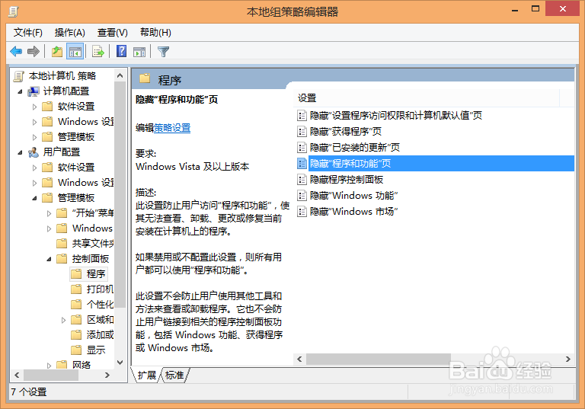Click the 计算机配置 computer icon
This screenshot has width=585, height=409.
coord(34,91)
